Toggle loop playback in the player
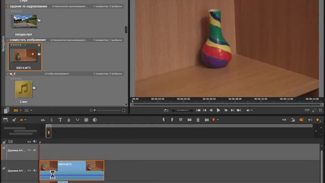The height and width of the screenshot is (183, 325). click(x=166, y=110)
